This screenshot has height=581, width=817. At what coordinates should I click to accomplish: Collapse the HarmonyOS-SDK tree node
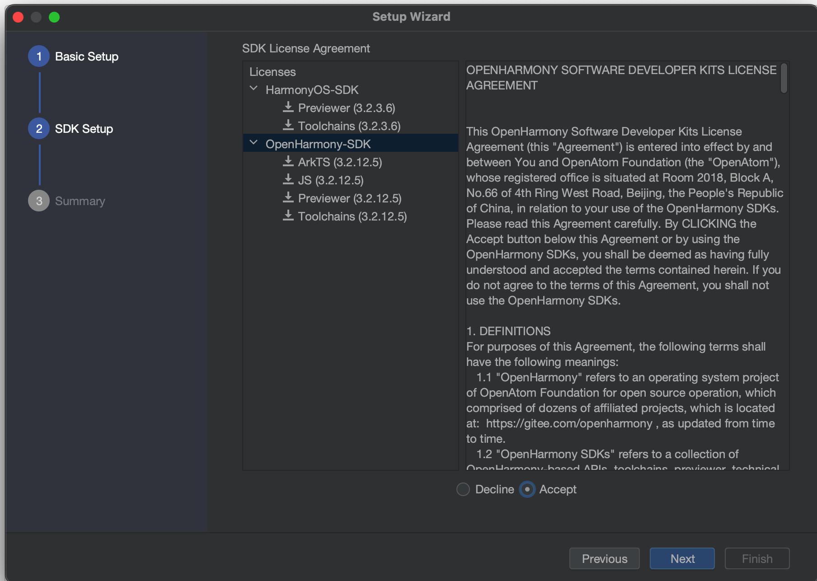254,89
